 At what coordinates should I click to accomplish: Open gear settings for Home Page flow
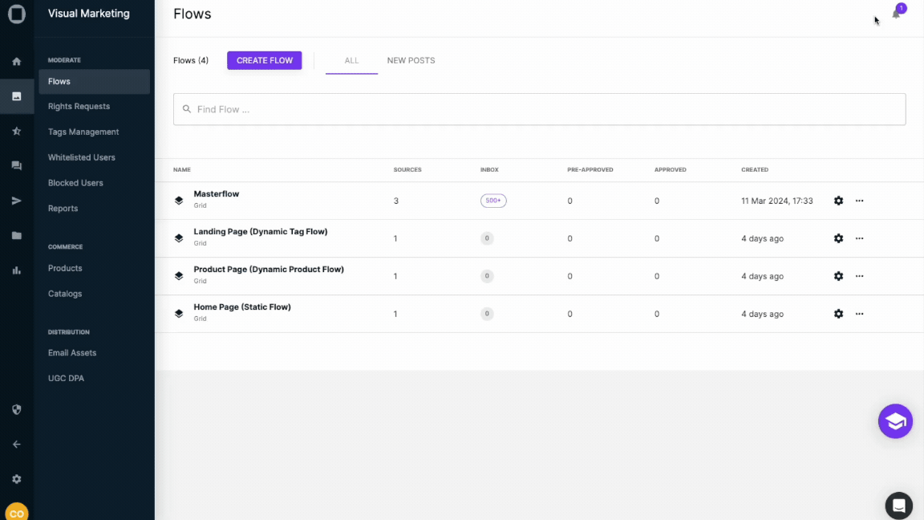click(x=838, y=314)
